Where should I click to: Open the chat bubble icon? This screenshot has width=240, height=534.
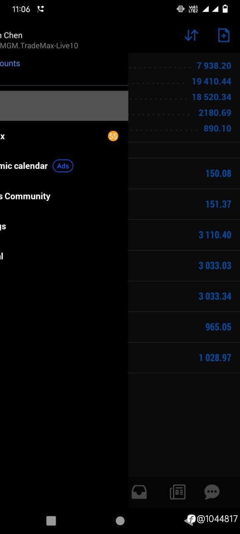click(212, 492)
